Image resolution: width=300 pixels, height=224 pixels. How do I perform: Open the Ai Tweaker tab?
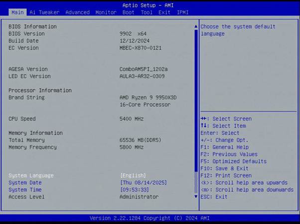pos(44,12)
